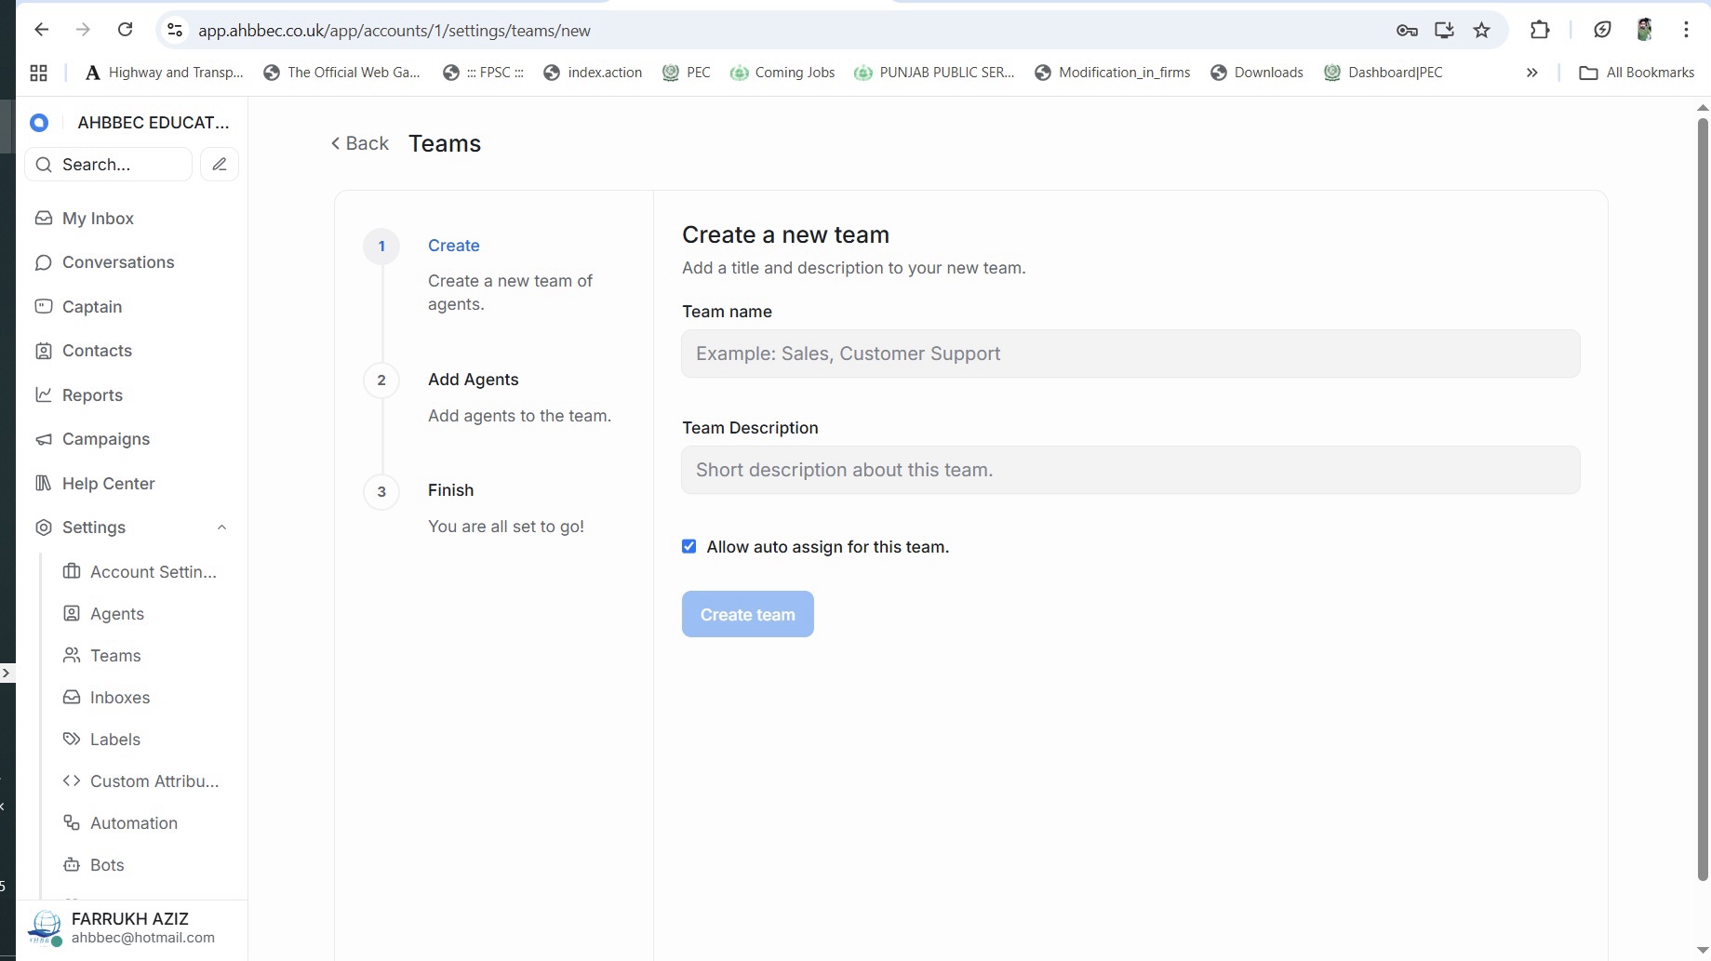This screenshot has width=1711, height=961.
Task: Bookmark this page with star icon
Action: (x=1481, y=31)
